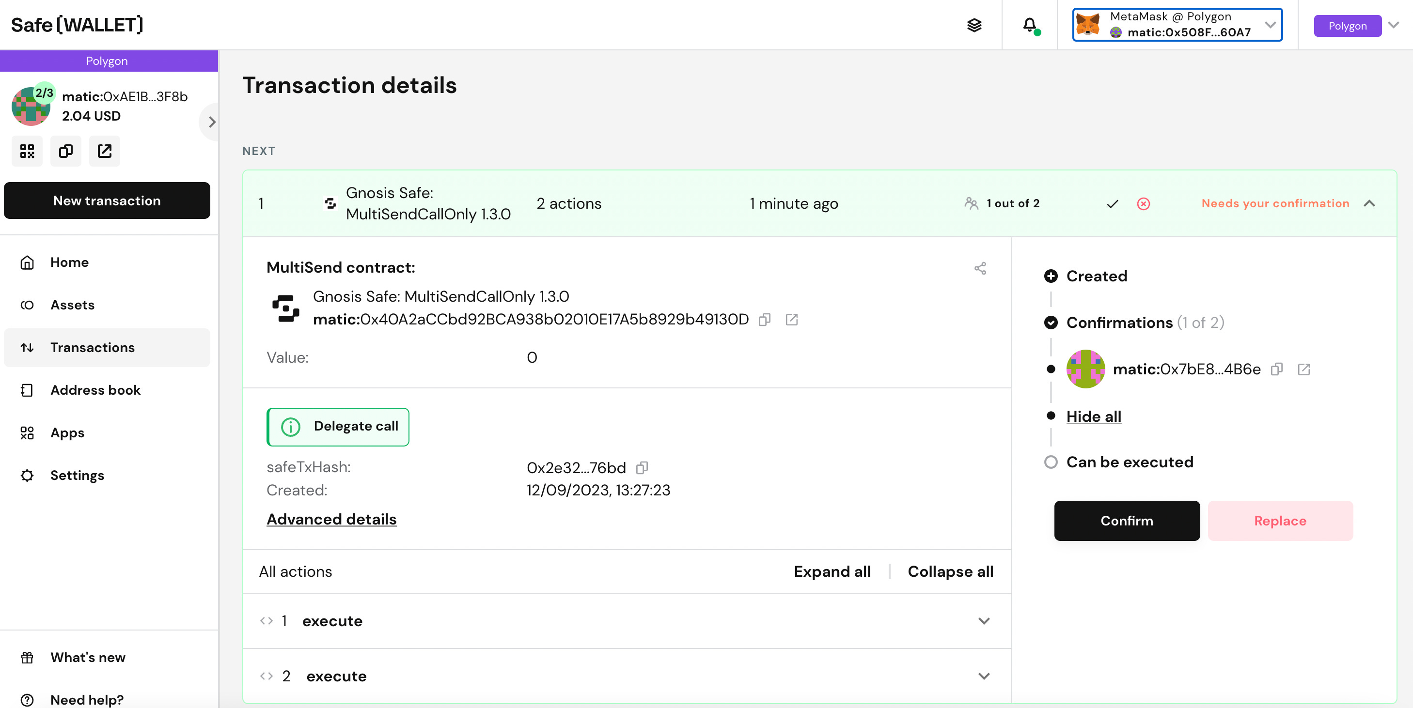Screen dimensions: 1413x708
Task: Click the Delegate call info icon
Action: point(291,426)
